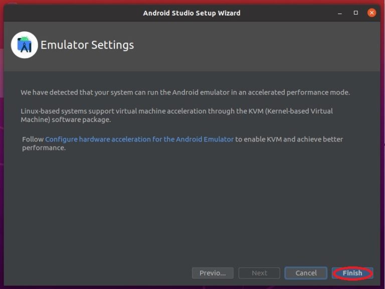
Task: Click the greyed-out Next button
Action: pyautogui.click(x=259, y=273)
